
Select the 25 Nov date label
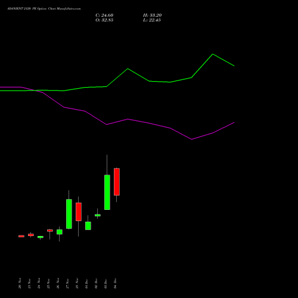coord(48,283)
